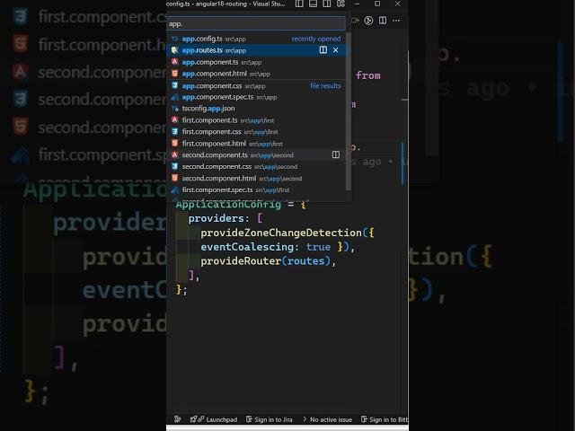The image size is (575, 431).
Task: Select app.routes.ts in quick open
Action: pyautogui.click(x=256, y=50)
